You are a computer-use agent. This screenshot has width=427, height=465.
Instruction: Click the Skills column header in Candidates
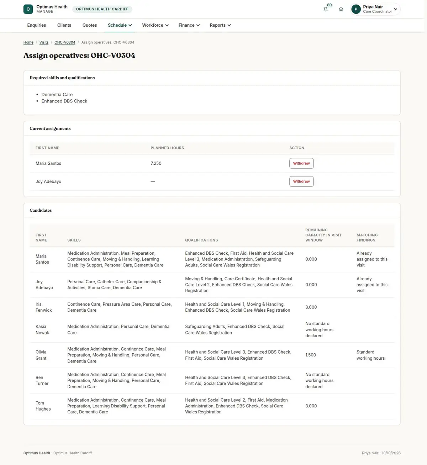pyautogui.click(x=74, y=240)
